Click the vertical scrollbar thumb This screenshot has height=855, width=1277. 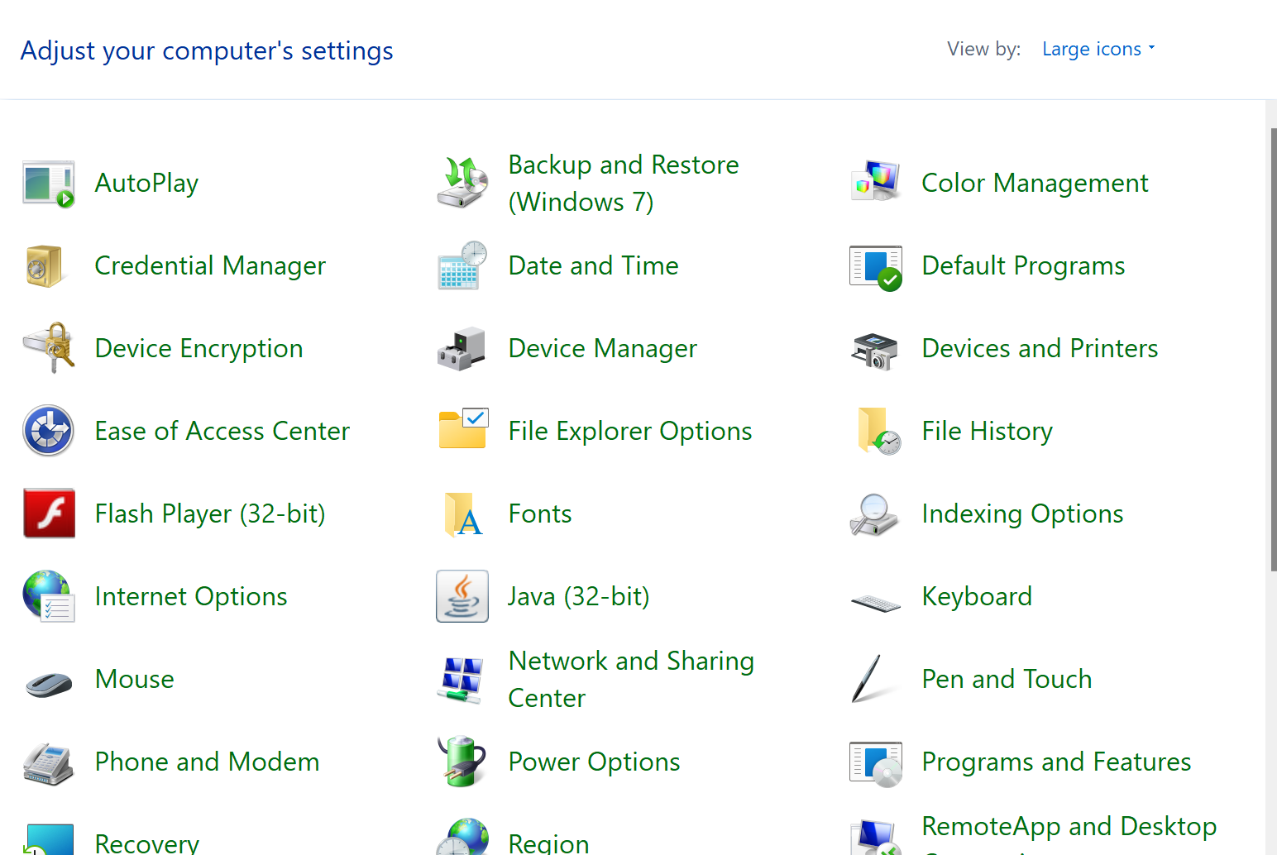coord(1273,350)
